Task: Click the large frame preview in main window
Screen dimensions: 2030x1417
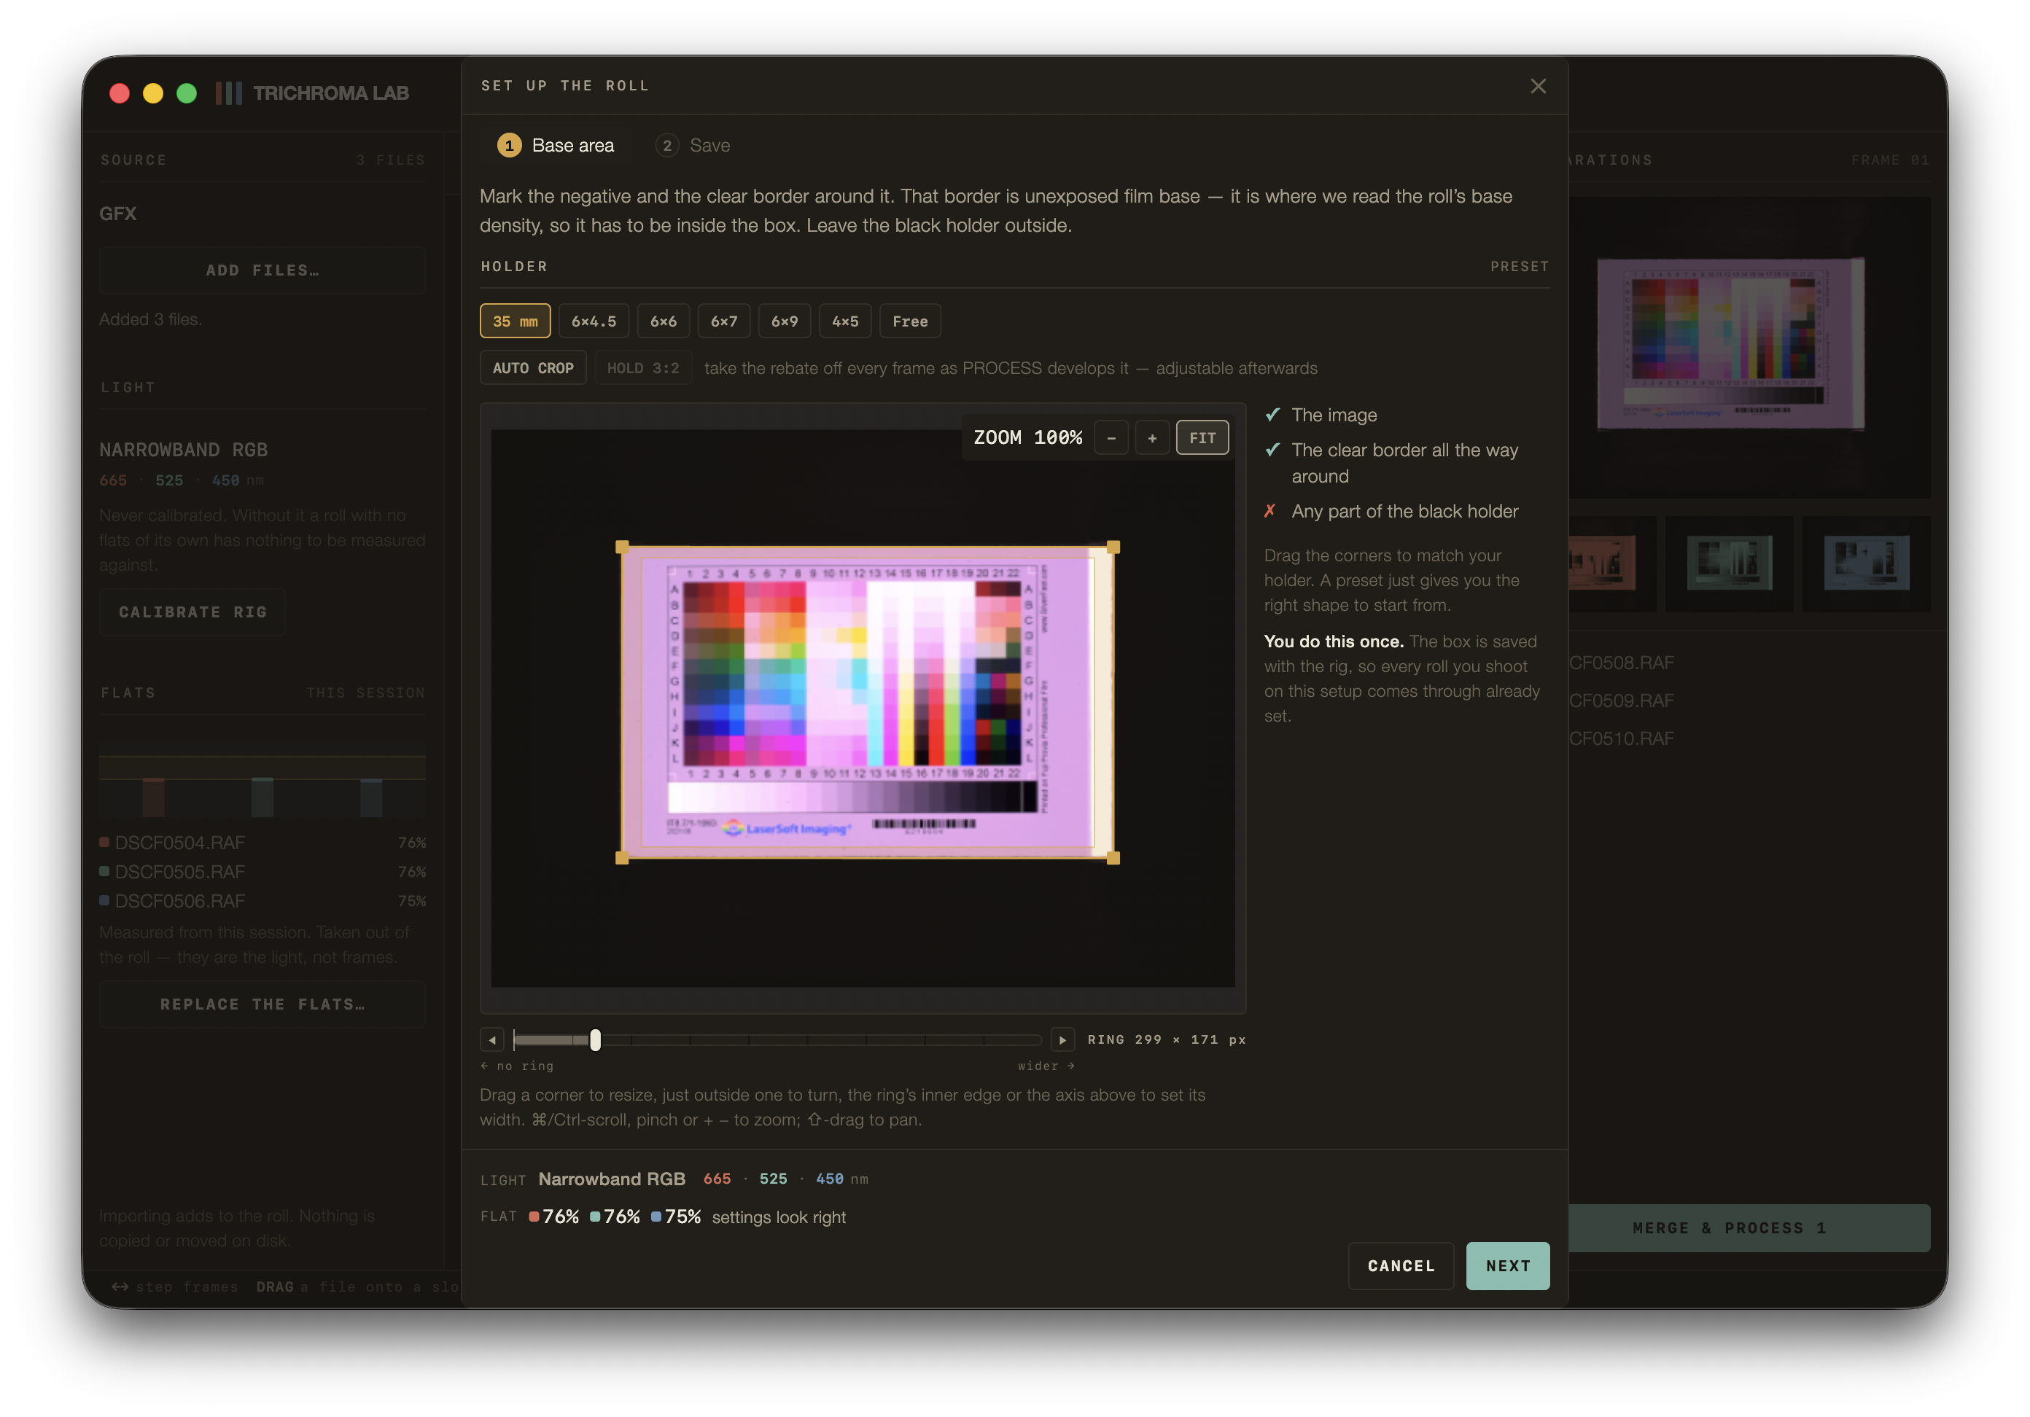Action: (1749, 346)
